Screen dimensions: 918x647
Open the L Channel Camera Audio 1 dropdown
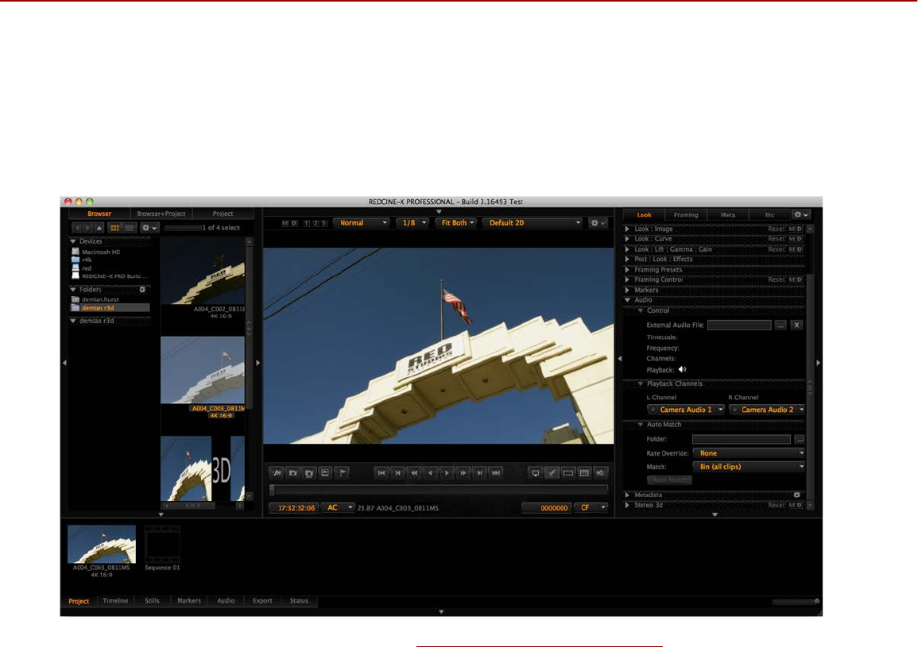point(687,410)
